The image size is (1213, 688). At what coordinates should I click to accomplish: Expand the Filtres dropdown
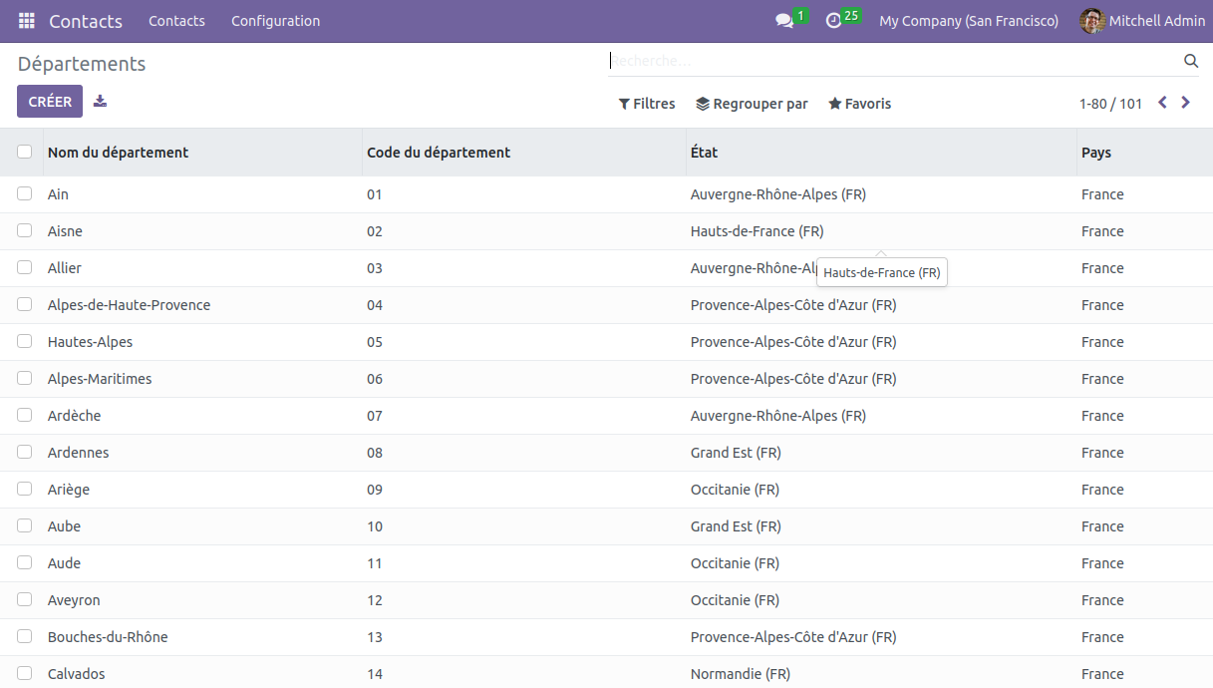click(x=647, y=104)
